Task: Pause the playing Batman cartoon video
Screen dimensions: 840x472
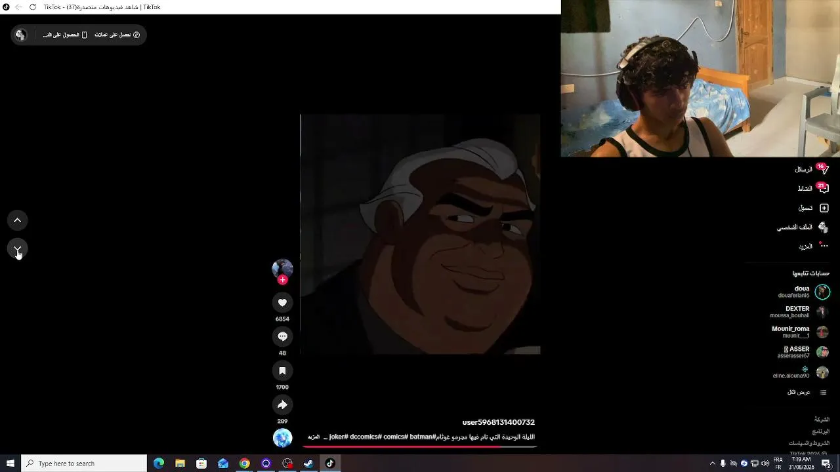Action: point(420,234)
